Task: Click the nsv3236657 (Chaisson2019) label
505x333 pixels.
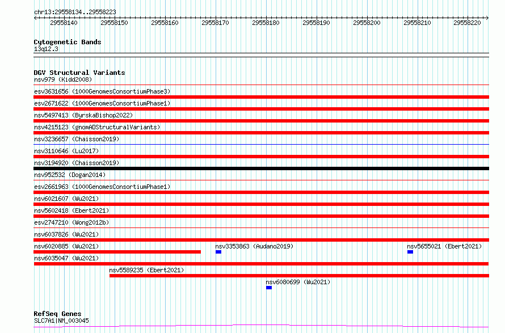Action: [x=77, y=139]
